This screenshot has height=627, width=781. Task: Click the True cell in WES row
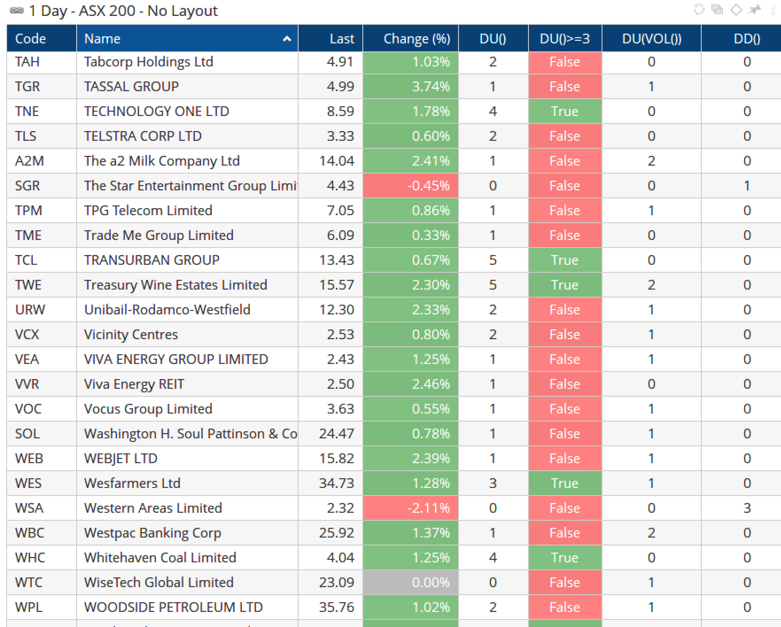(565, 483)
